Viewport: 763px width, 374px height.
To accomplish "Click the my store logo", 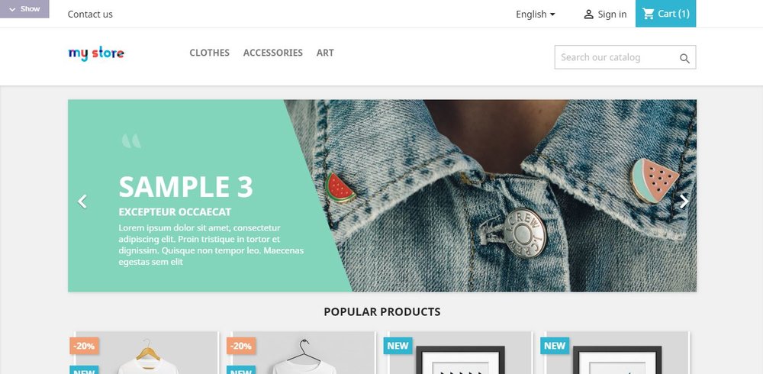I will [96, 53].
